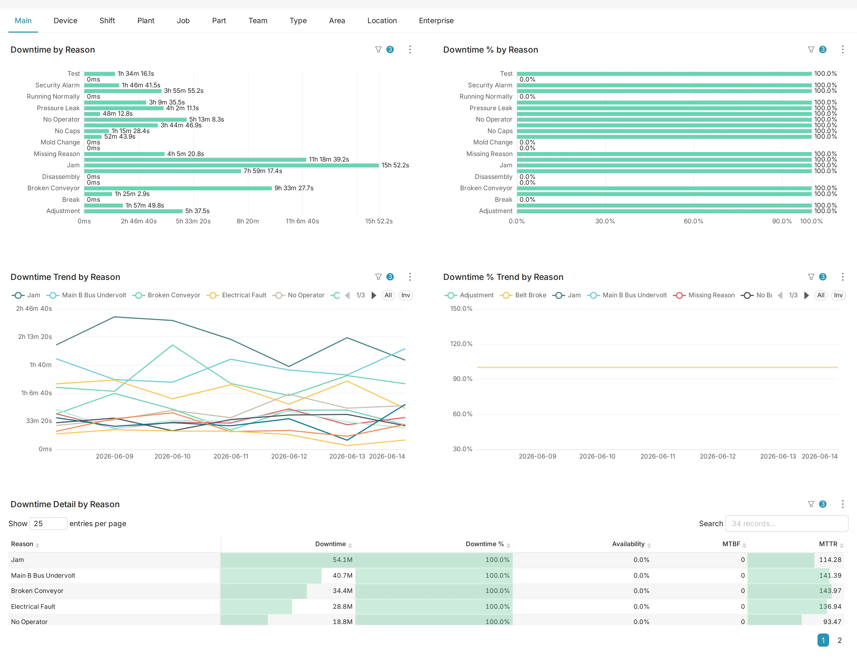
Task: Click filter icon on Downtime % by Reason panel
Action: coord(811,49)
